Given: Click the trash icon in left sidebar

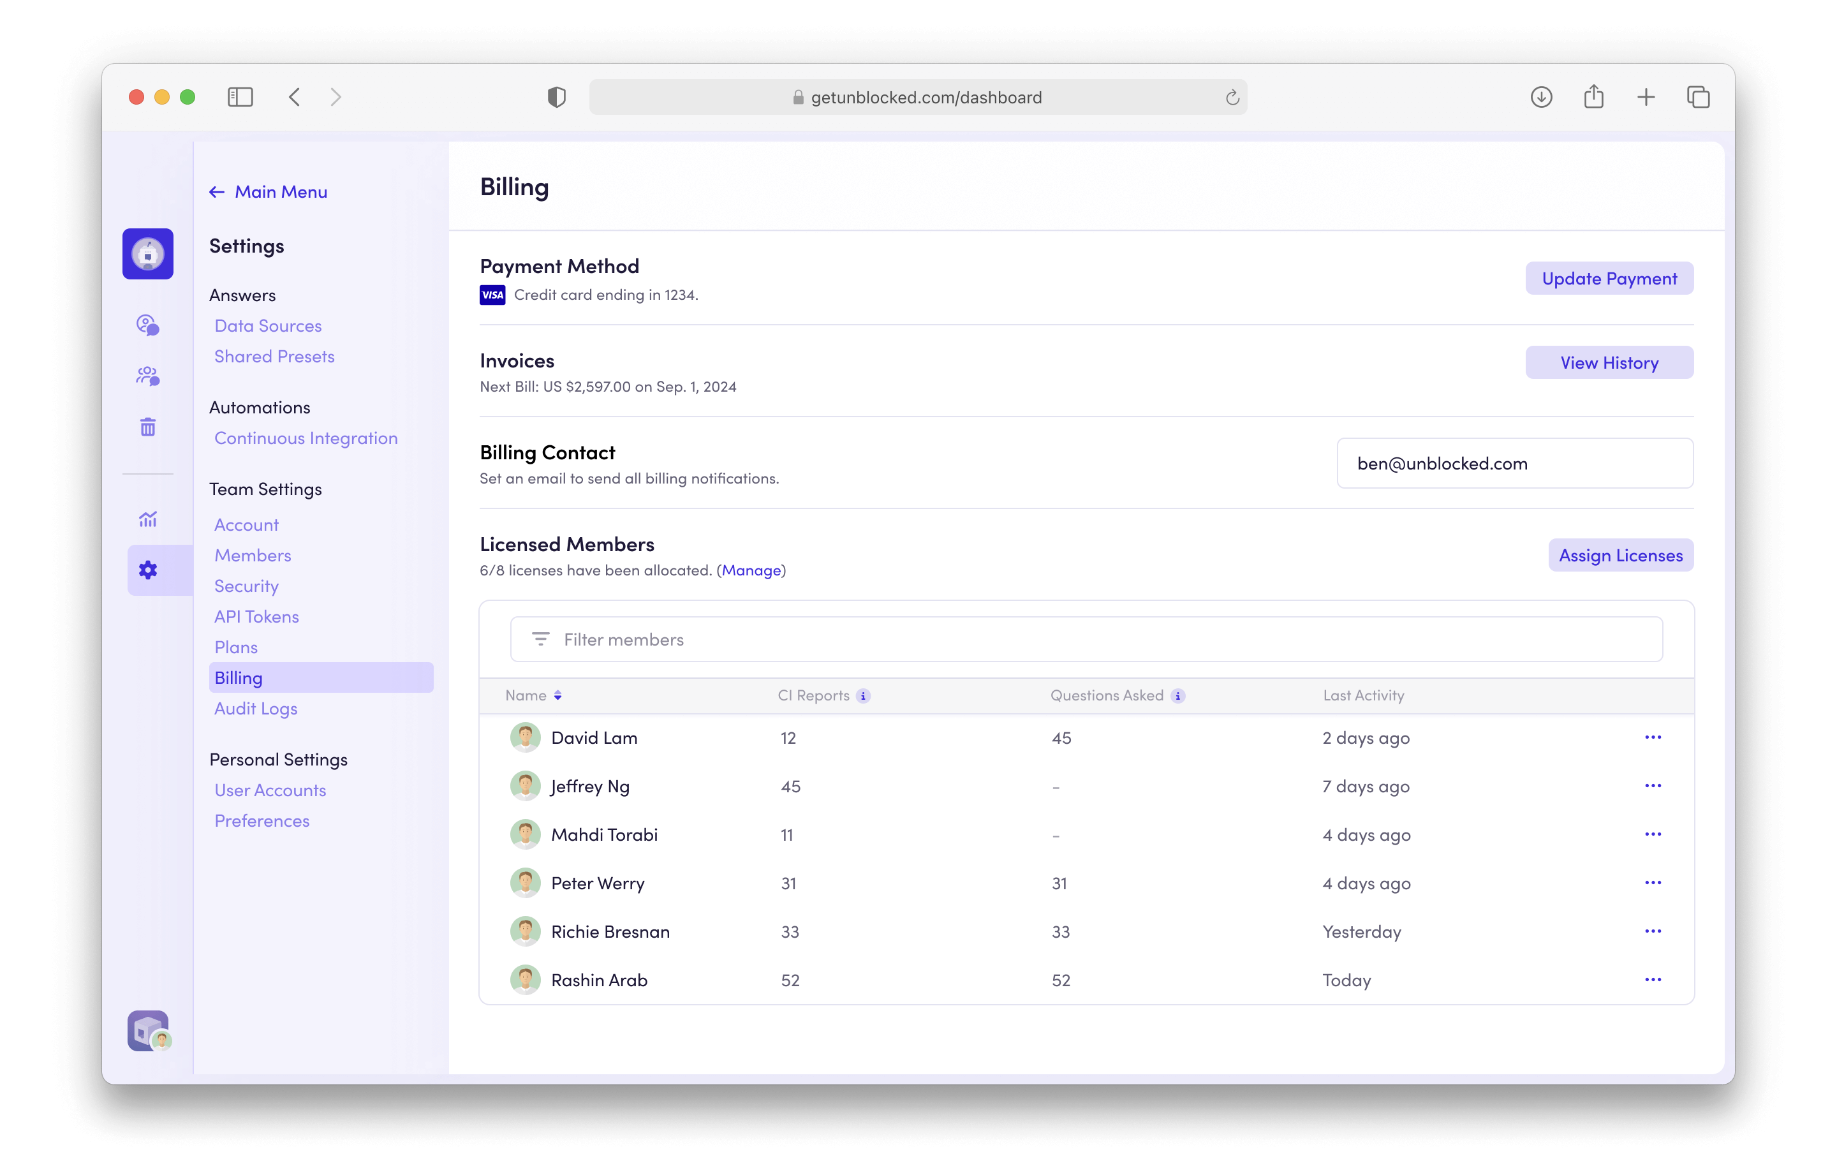Looking at the screenshot, I should 148,426.
